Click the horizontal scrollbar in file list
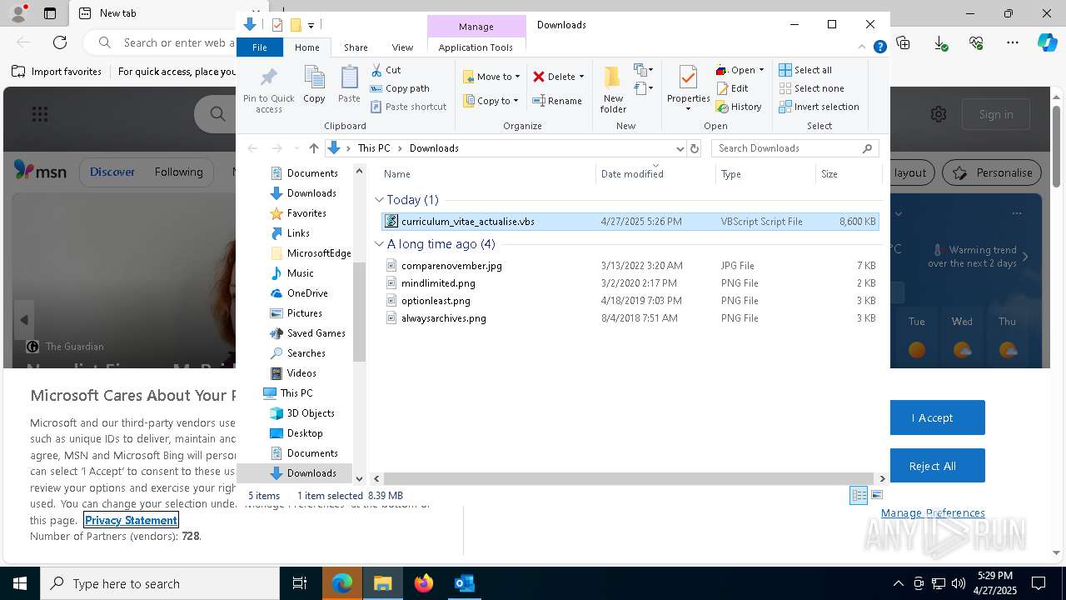 (x=628, y=478)
